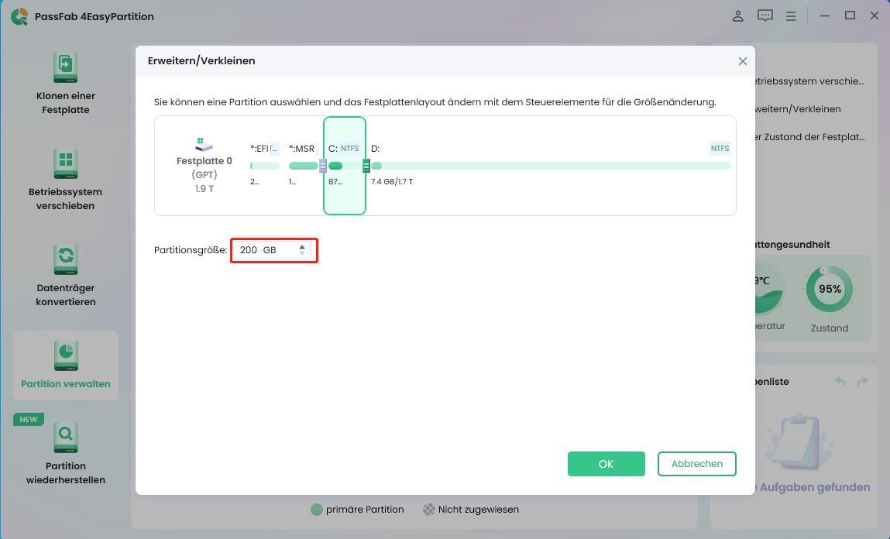Select the D: NTFS partition bar

550,166
